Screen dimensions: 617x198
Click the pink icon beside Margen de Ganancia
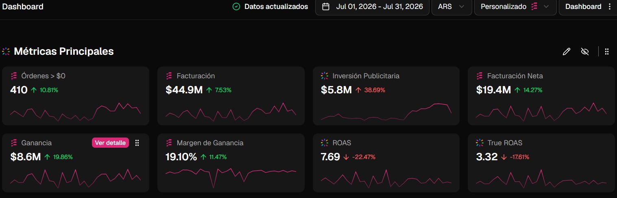coord(169,143)
